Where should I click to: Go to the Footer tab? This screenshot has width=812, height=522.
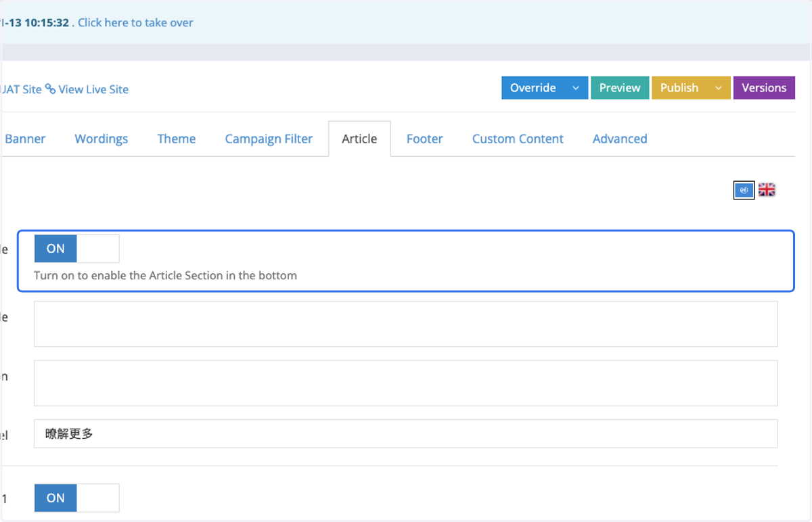click(x=425, y=139)
